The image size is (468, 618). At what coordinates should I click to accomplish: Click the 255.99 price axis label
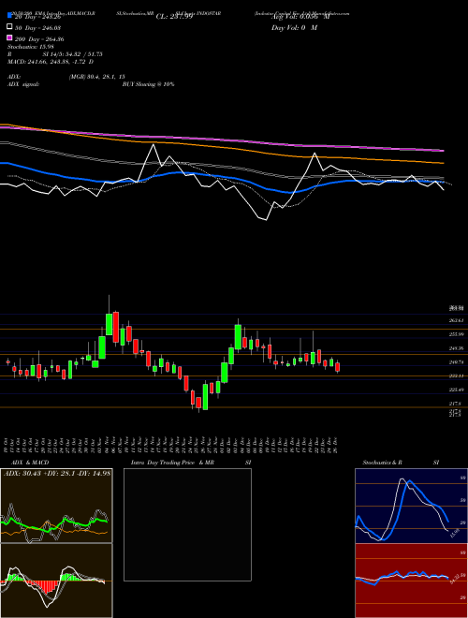456,334
